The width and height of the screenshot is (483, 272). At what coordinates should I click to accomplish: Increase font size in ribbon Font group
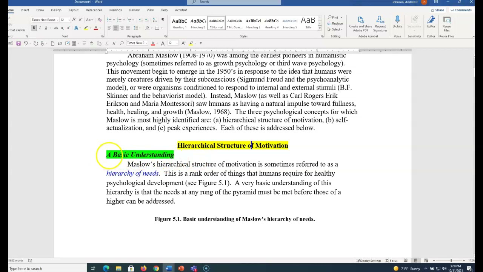[74, 20]
